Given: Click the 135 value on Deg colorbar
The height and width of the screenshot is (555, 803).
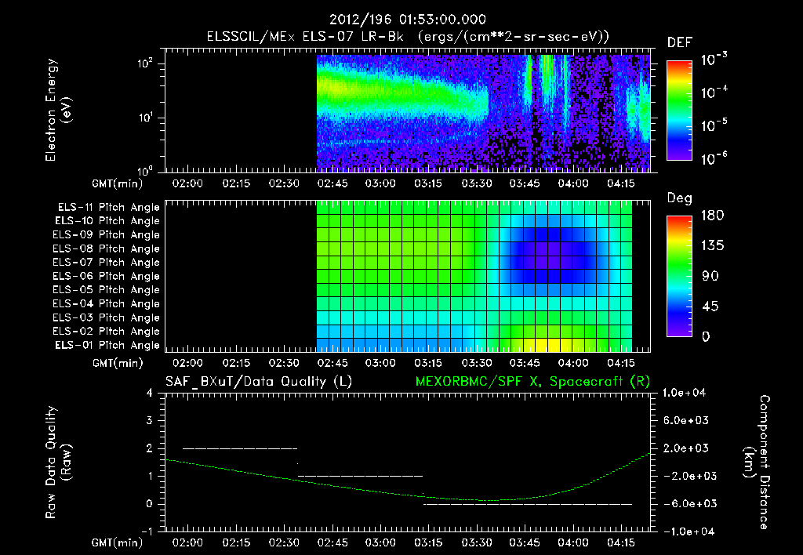Looking at the screenshot, I should click(x=712, y=246).
